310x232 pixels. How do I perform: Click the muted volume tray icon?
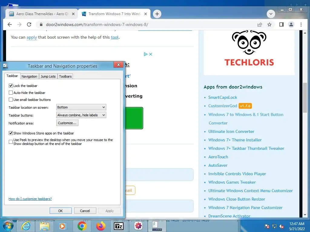pyautogui.click(x=282, y=226)
